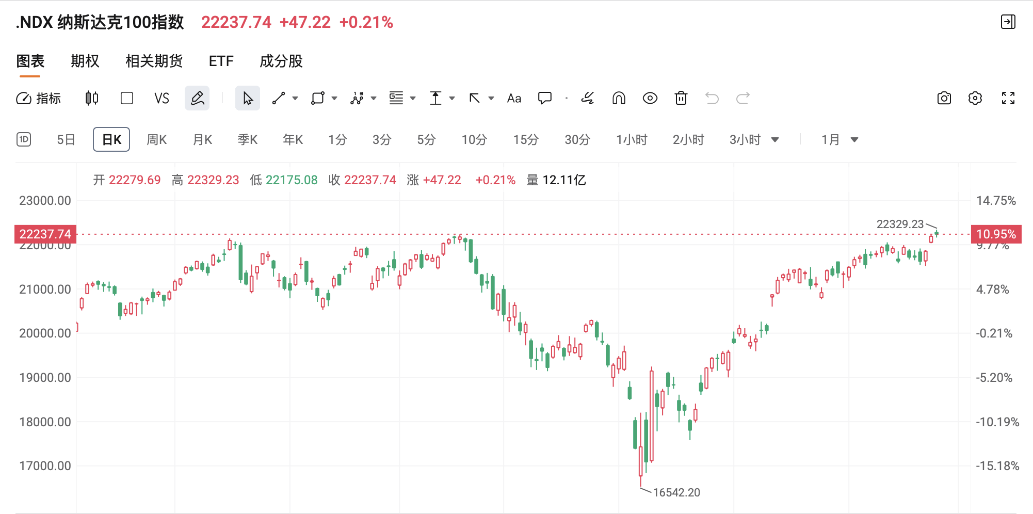Screen dimensions: 1033x514
Task: Select the 3分 period
Action: point(382,140)
